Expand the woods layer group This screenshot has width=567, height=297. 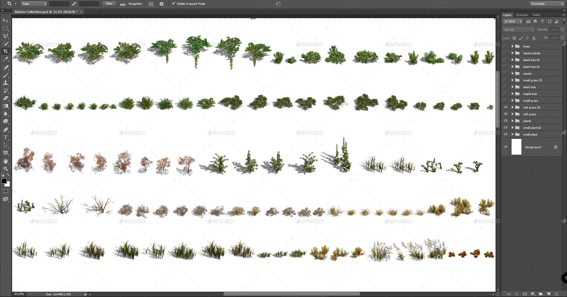tap(513, 73)
